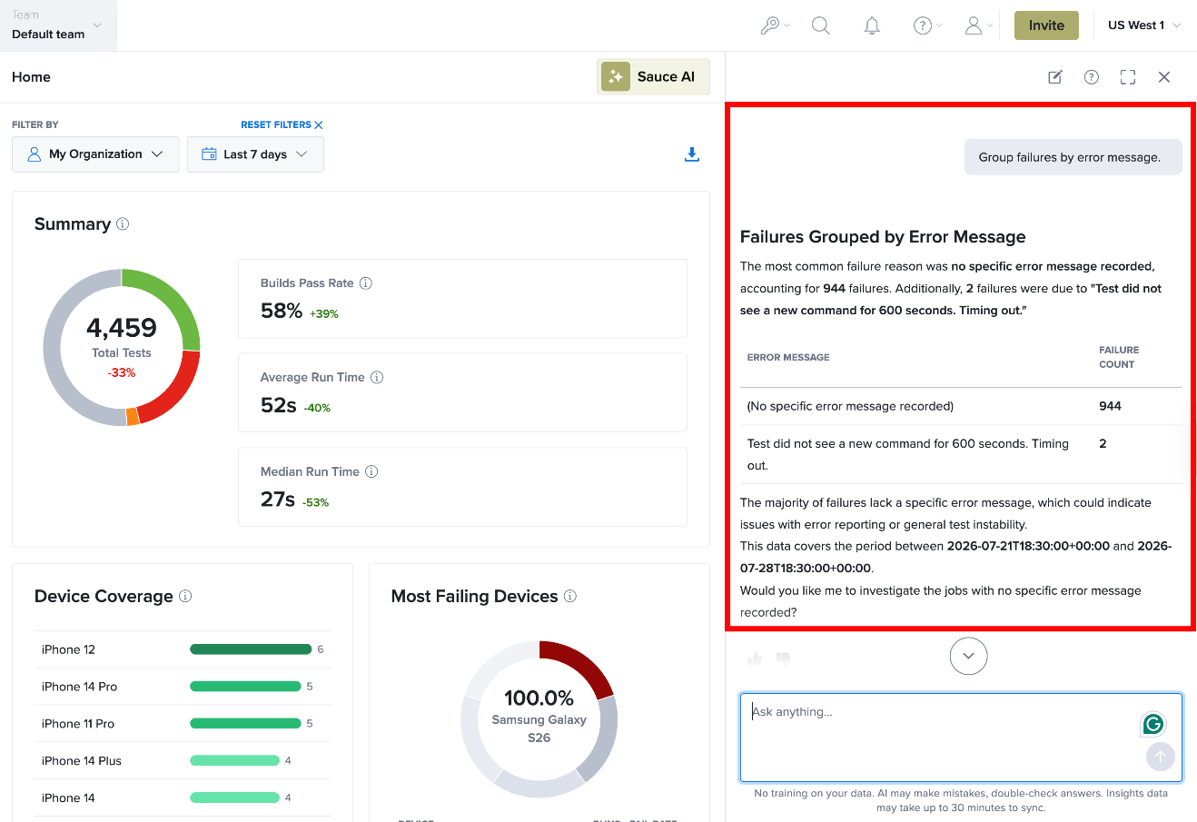Open the Last 7 days date dropdown

tap(255, 154)
